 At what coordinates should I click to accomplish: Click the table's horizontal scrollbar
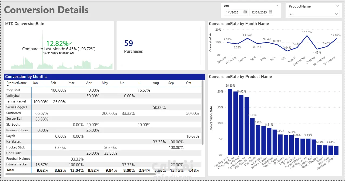coord(81,174)
